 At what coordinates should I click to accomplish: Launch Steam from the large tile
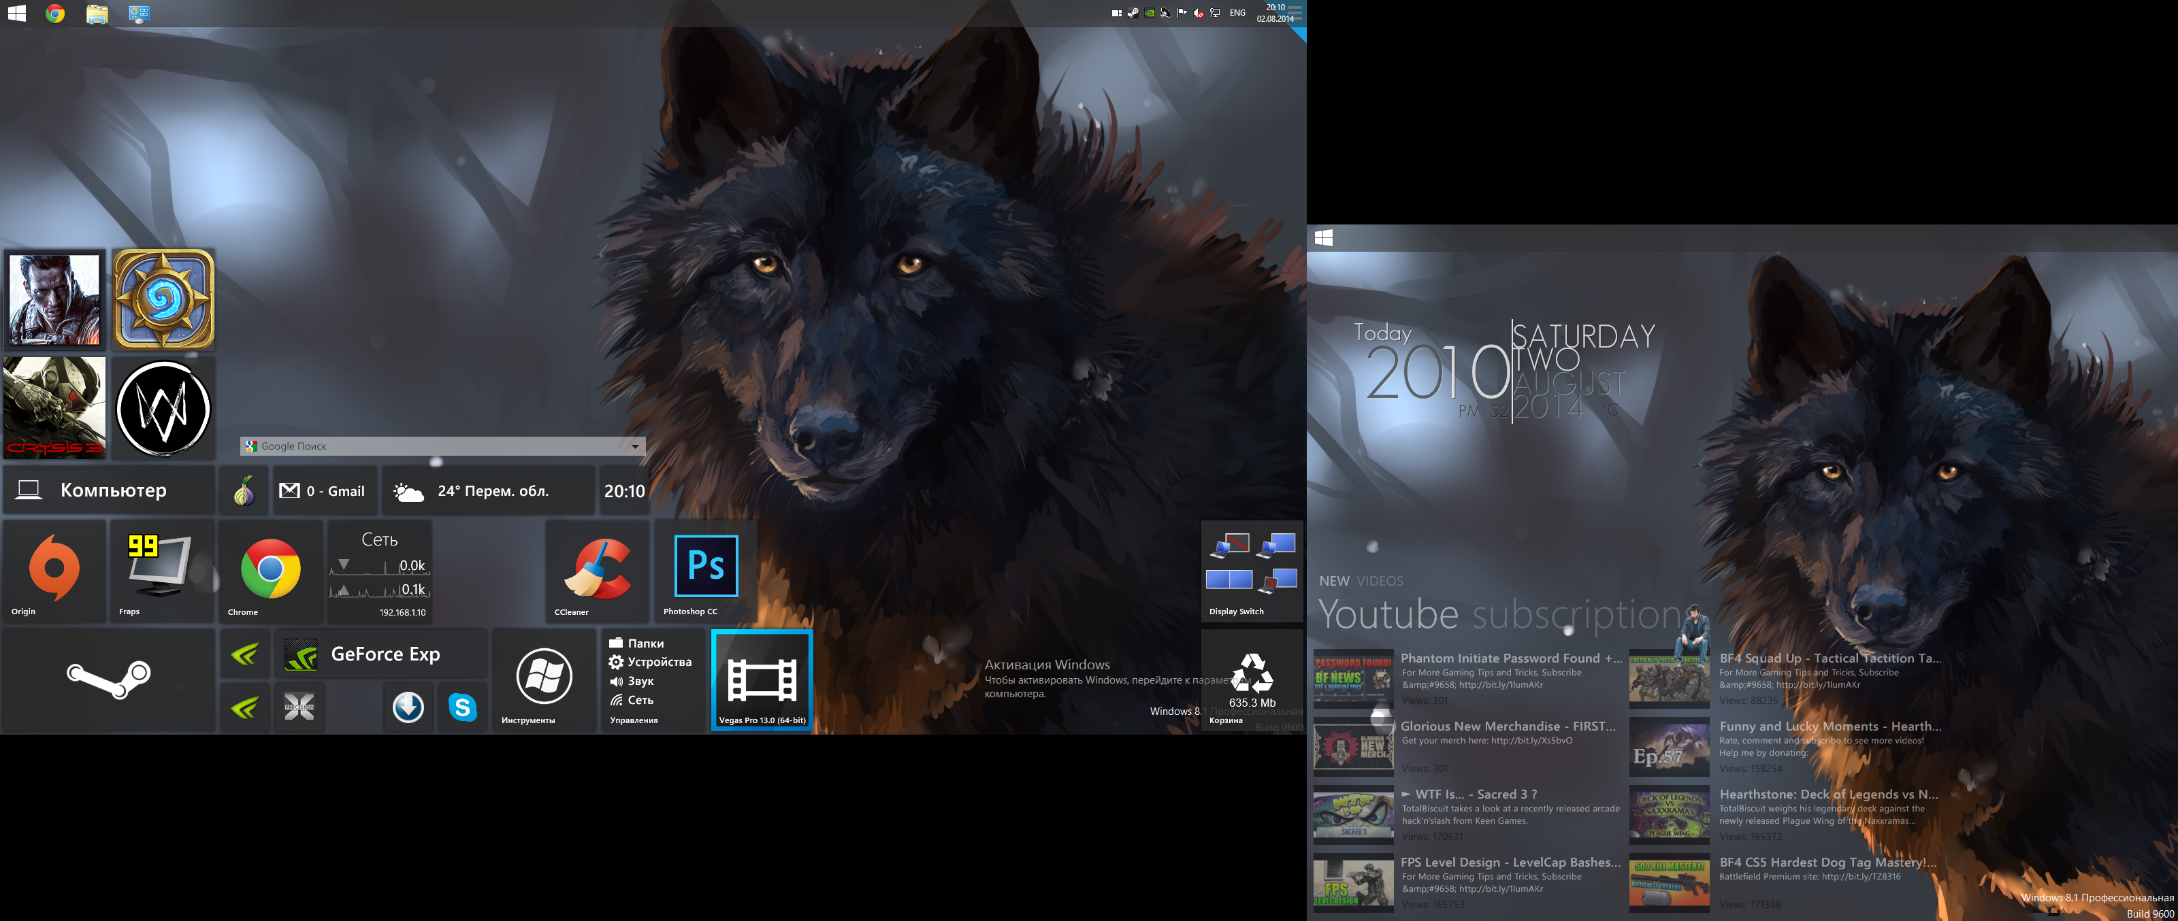click(x=108, y=680)
